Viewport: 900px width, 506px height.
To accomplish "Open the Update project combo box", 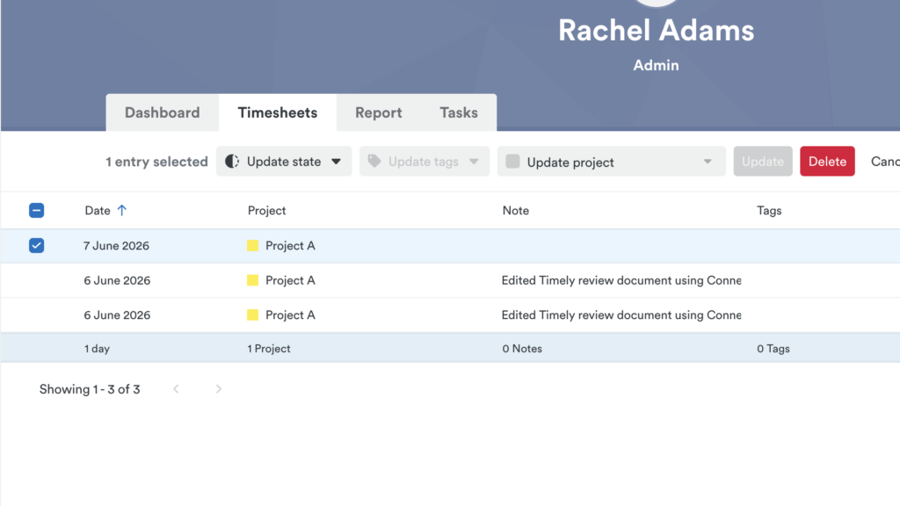I will [x=612, y=162].
